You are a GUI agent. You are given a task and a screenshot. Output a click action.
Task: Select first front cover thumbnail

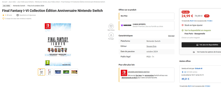click(41, 72)
